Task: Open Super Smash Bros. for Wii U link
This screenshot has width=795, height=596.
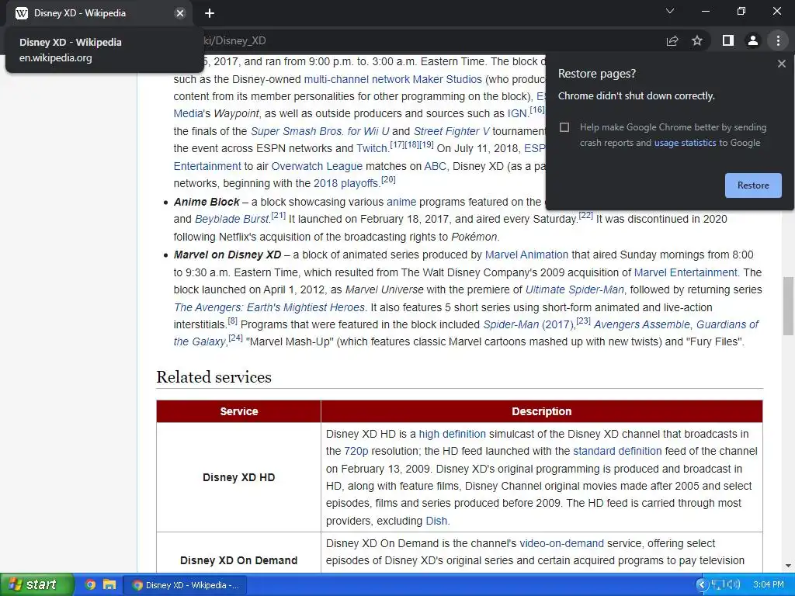Action: point(320,131)
